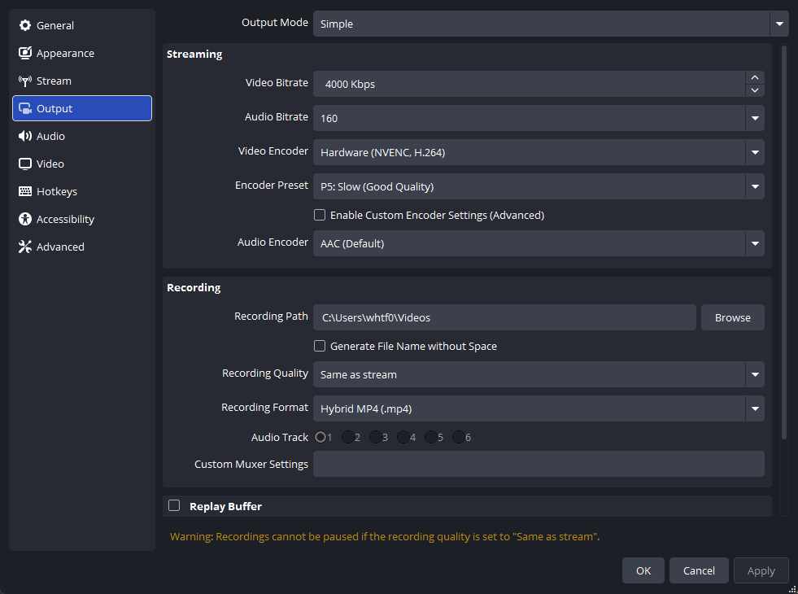This screenshot has width=798, height=594.
Task: Click the Audio speaker icon
Action: [25, 137]
